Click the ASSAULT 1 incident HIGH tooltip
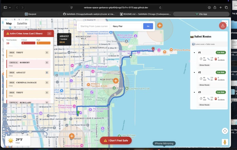This screenshot has width=237, height=150. [x=64, y=39]
